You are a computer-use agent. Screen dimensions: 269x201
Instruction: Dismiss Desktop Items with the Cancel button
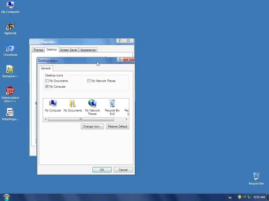click(x=123, y=170)
